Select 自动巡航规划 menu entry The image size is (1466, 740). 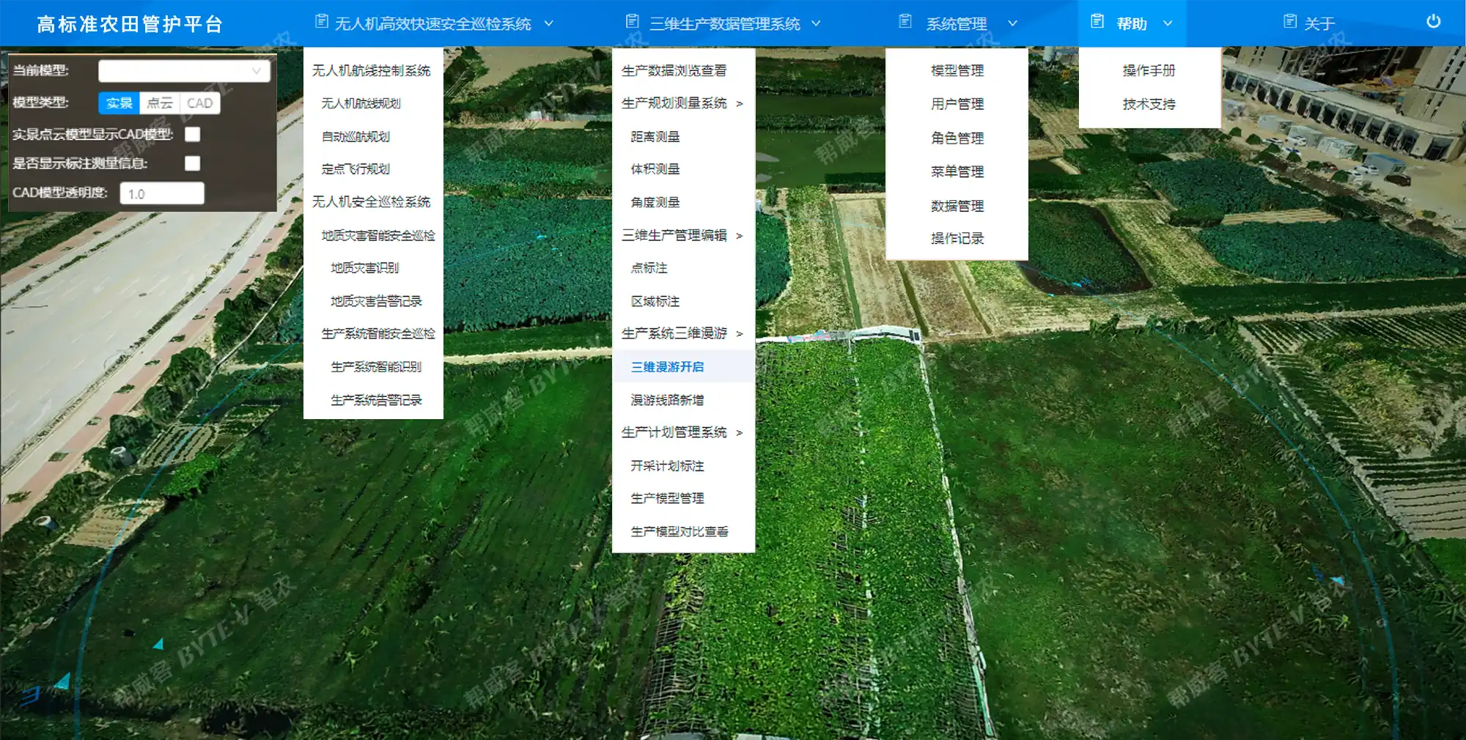coord(356,136)
